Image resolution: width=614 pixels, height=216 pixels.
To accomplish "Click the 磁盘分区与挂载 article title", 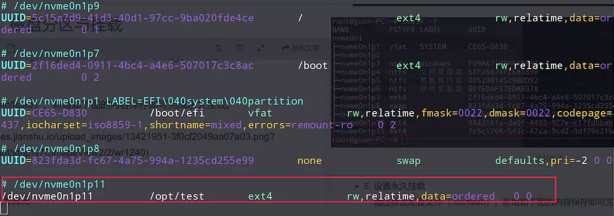I will tap(67, 24).
